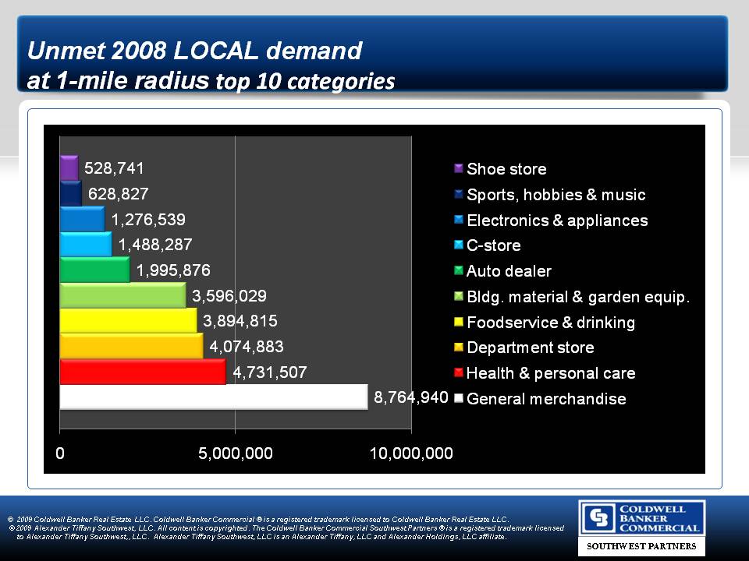Click the 'Electronics & appliances' legend entry text

point(557,221)
